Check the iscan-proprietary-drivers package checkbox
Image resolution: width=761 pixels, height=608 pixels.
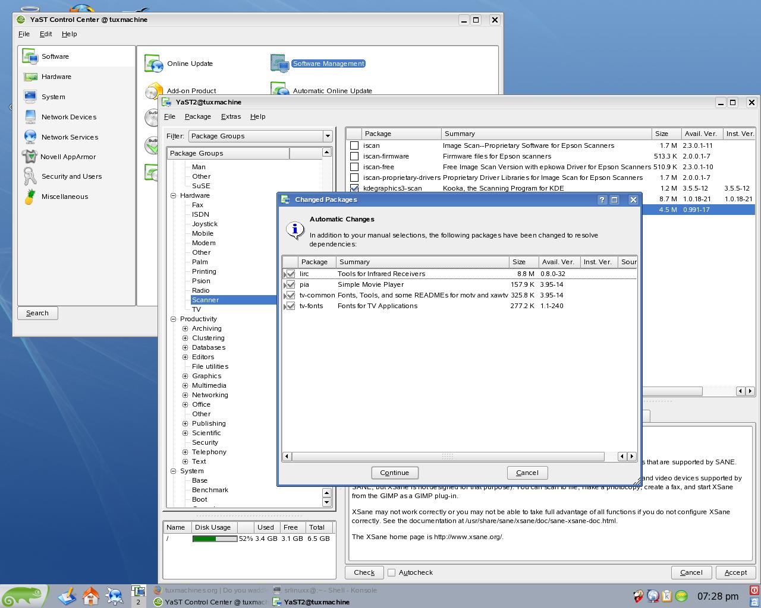click(354, 178)
